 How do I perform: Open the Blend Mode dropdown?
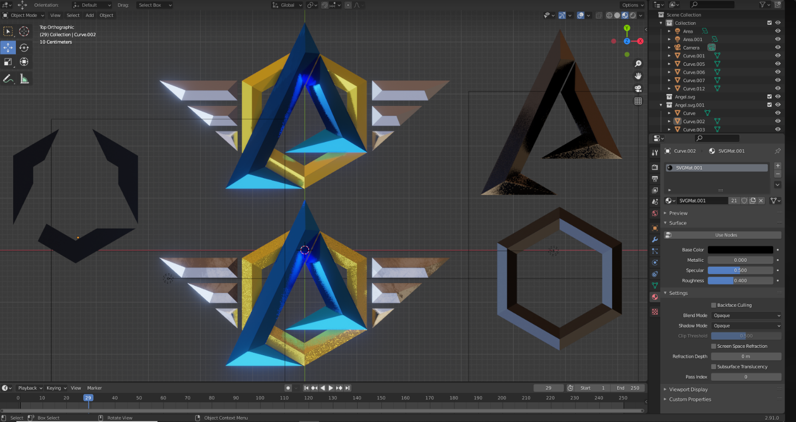coord(746,316)
